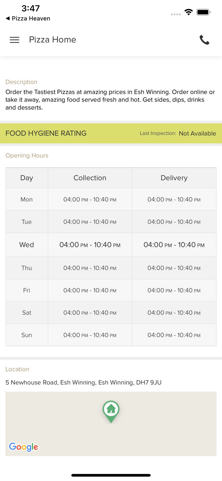Tap the Wi-Fi status icon
The height and width of the screenshot is (481, 222).
pyautogui.click(x=188, y=12)
